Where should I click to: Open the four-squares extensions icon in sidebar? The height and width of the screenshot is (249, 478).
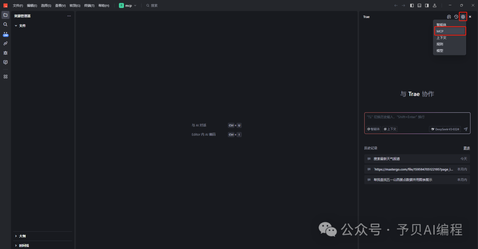(x=5, y=77)
